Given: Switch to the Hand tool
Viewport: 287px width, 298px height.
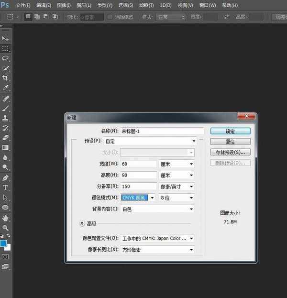Looking at the screenshot, I should pyautogui.click(x=6, y=218).
